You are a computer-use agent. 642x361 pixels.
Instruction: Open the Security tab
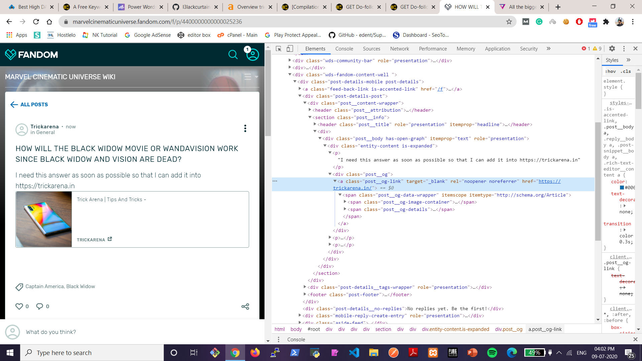(529, 49)
